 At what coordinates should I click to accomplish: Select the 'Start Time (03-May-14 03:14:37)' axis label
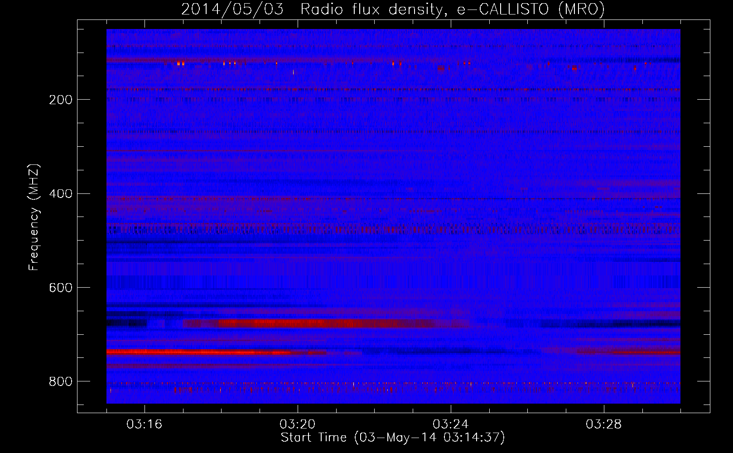tap(393, 438)
